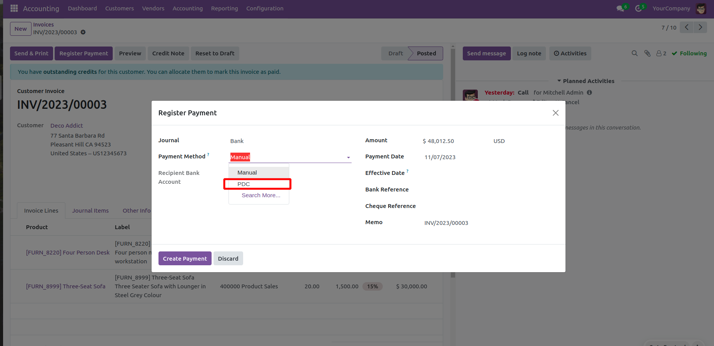This screenshot has width=714, height=346.
Task: Go to previous record arrow
Action: [x=686, y=27]
